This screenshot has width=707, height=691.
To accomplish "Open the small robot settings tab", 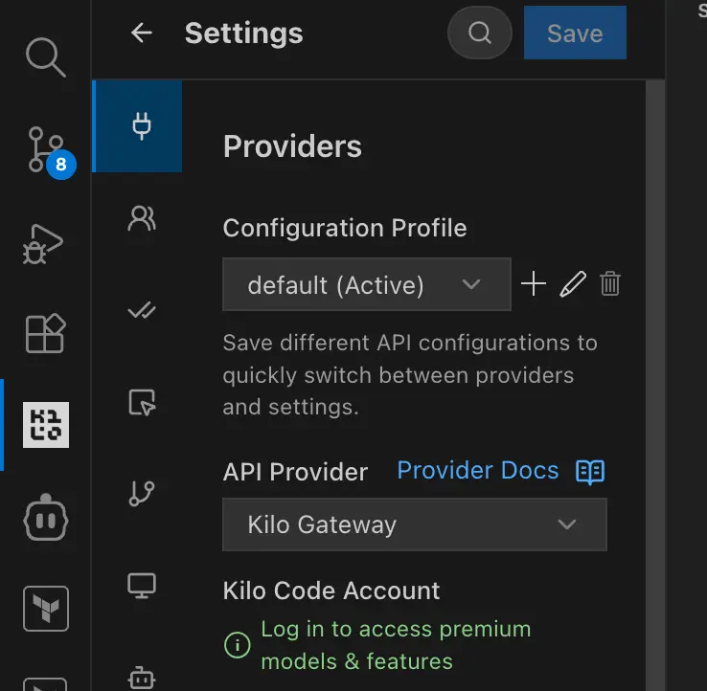I will pos(142,678).
